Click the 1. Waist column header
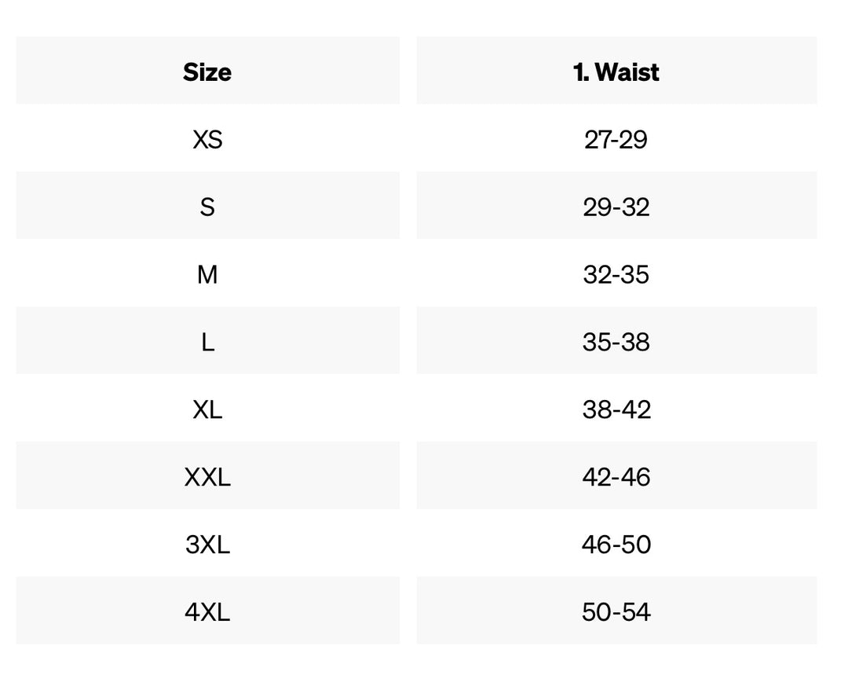Image resolution: width=848 pixels, height=675 pixels. coord(616,72)
